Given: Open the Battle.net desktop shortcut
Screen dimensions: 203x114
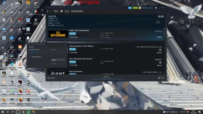Looking at the screenshot, I should click(12, 39).
